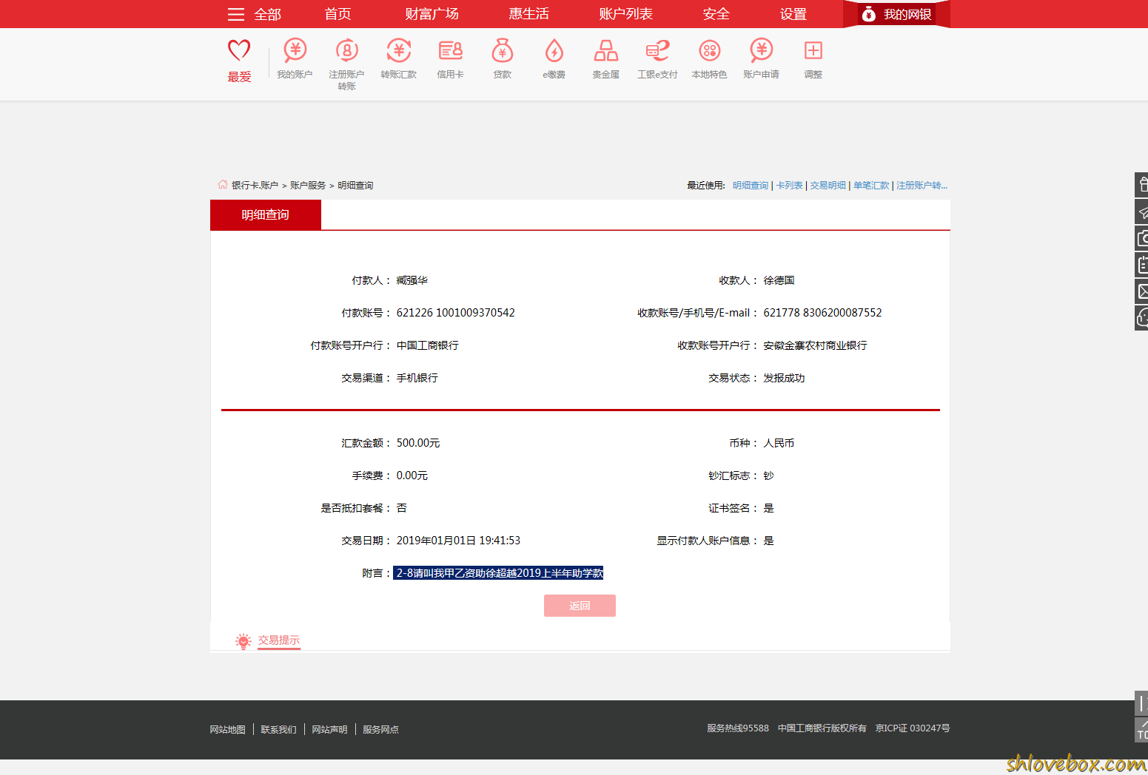
Task: Click 明细查询 breadcrumb text
Action: (x=355, y=186)
